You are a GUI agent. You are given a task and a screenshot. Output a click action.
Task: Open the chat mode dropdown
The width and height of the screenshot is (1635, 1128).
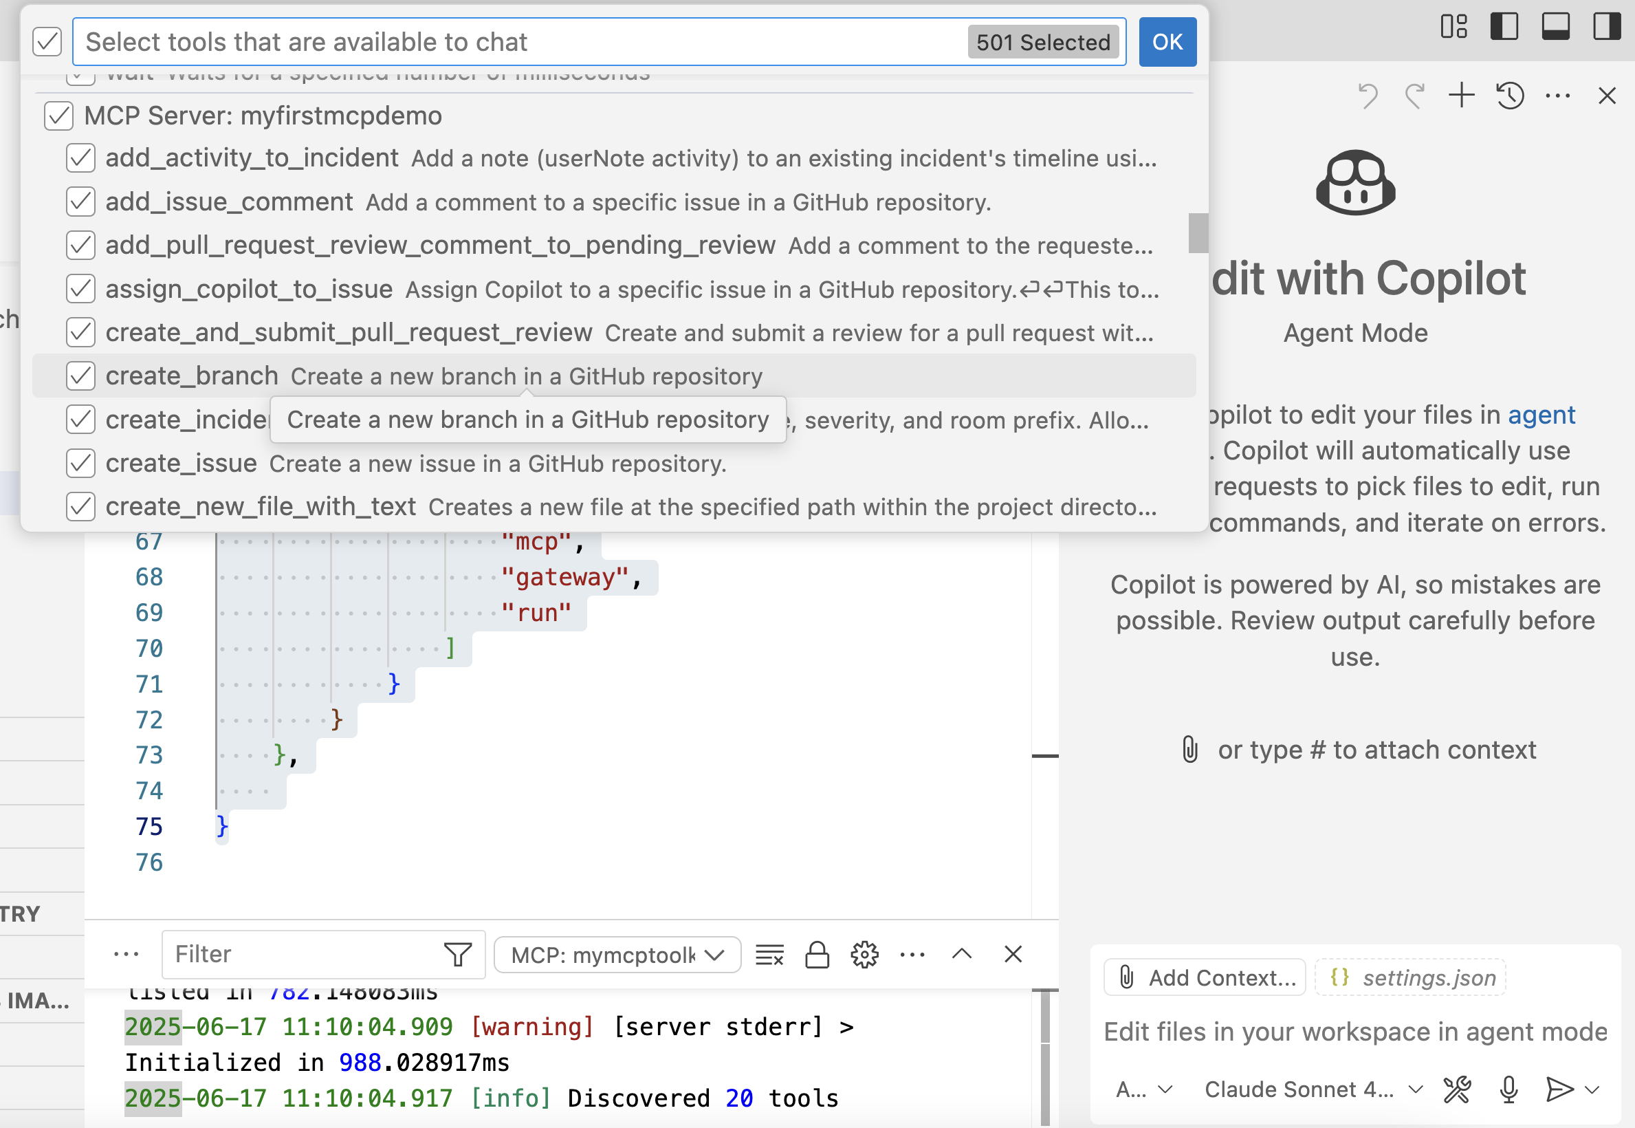(1144, 1089)
